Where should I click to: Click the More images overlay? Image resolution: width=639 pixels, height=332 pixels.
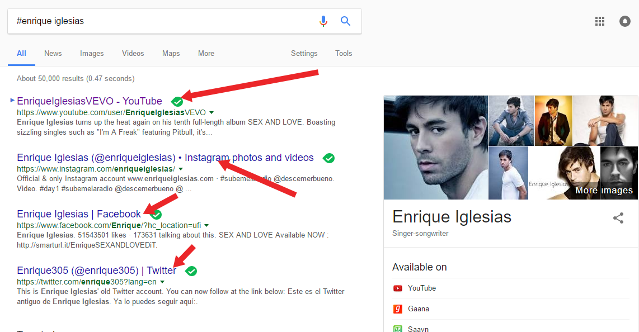(x=604, y=191)
